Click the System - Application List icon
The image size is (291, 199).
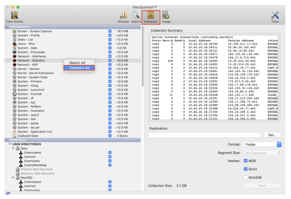coord(15,132)
